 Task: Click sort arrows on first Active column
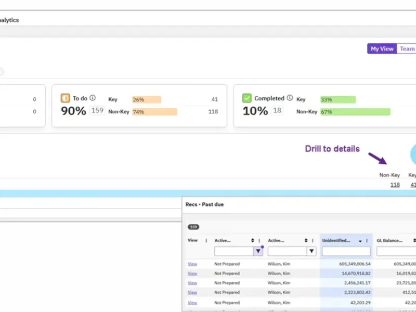coord(253,240)
